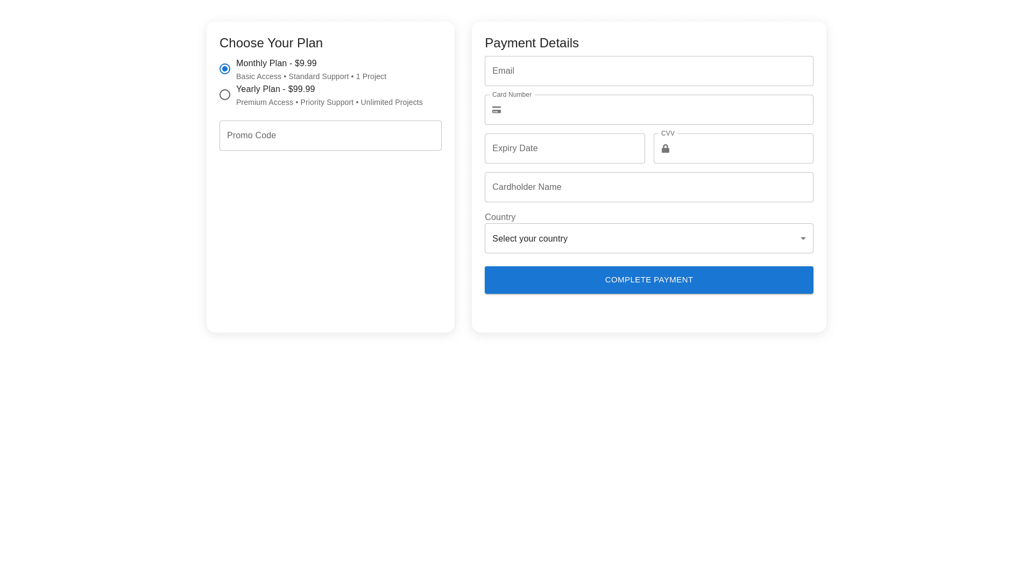Click the credit card icon
1033x581 pixels.
pos(496,110)
